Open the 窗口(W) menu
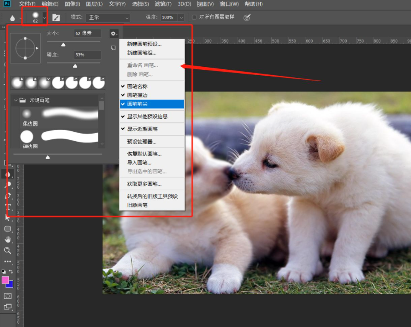The height and width of the screenshot is (327, 411). pos(230,4)
